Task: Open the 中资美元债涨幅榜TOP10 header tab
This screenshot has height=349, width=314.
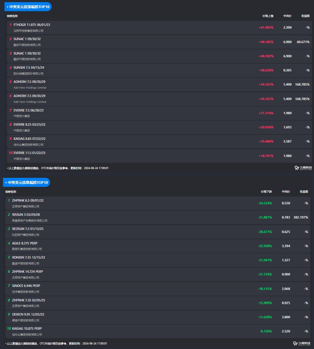Action: (x=28, y=7)
